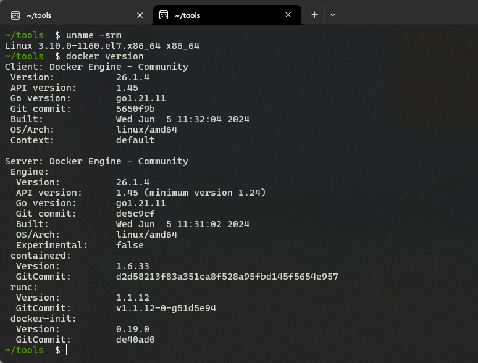Switch to the first ~/tools tab
Image resolution: width=478 pixels, height=363 pixels.
(x=76, y=15)
